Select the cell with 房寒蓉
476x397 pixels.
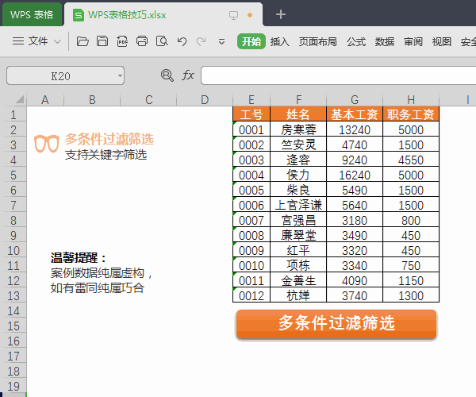tap(298, 129)
